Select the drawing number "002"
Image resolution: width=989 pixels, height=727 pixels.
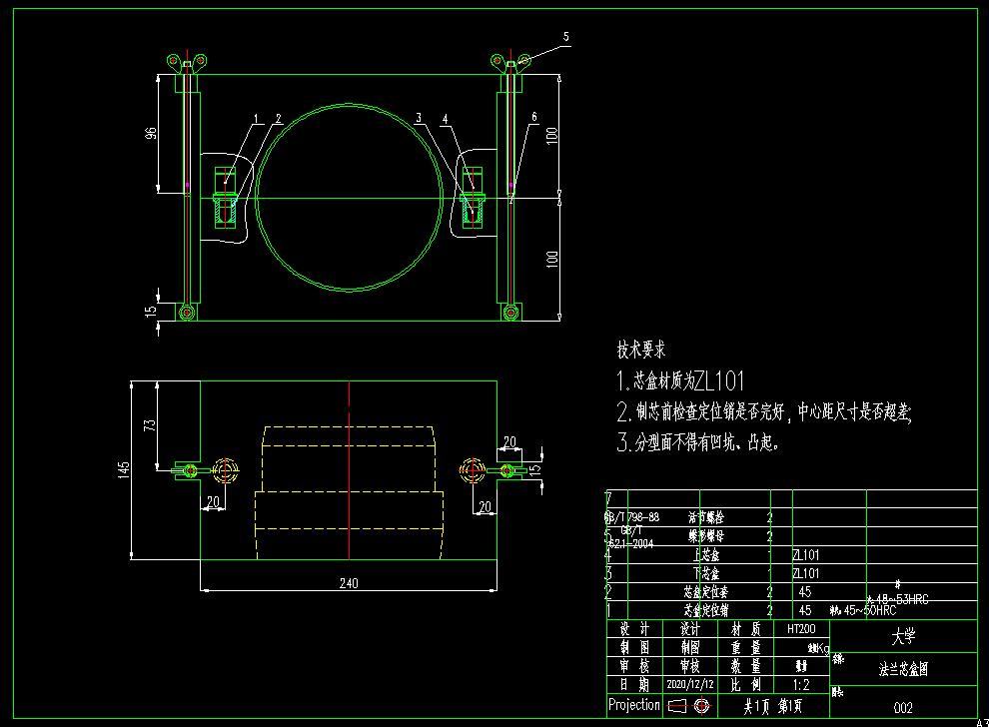903,707
